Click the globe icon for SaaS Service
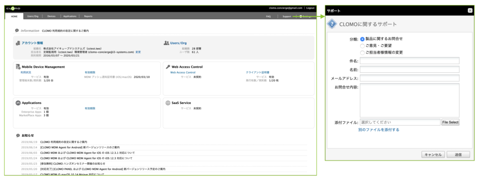478x181 pixels. point(168,103)
